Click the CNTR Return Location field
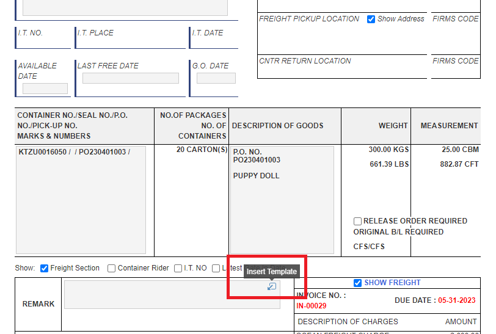 click(342, 71)
